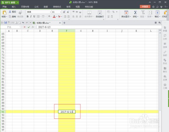Open the font name dropdown

(50, 12)
